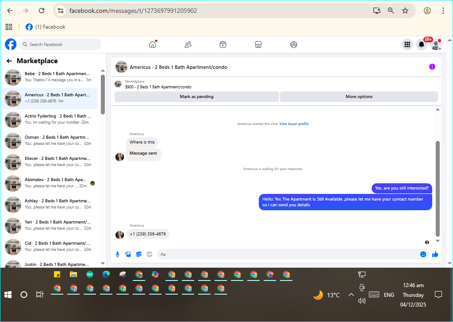Click the chat scroll up arrow
Viewport: 453px width, 322px height.
tap(438, 110)
